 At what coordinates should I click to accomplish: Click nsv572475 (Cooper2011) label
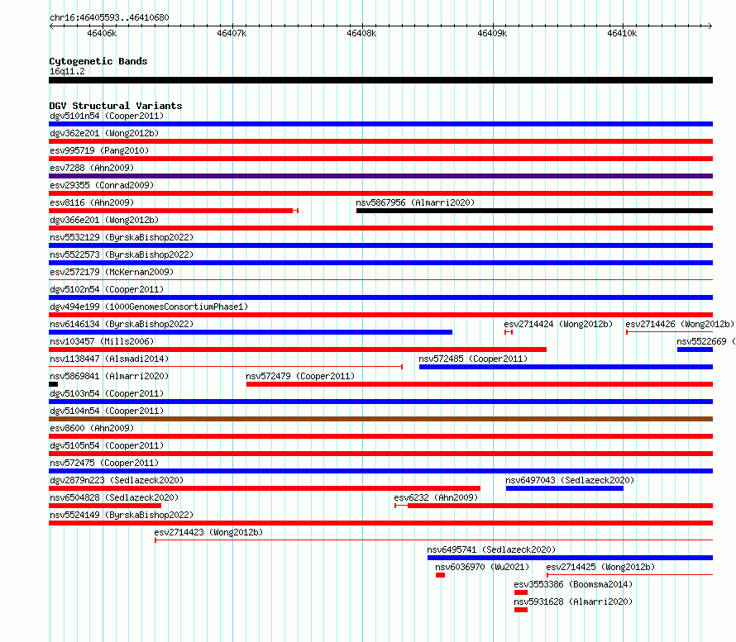(104, 463)
